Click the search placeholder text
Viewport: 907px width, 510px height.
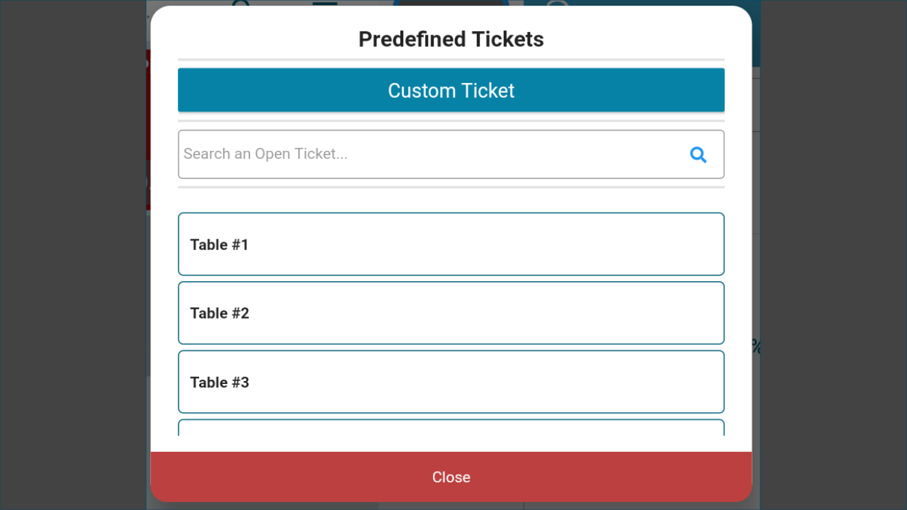click(266, 154)
